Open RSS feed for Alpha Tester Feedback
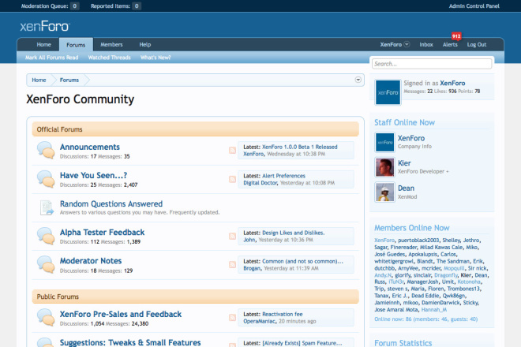Screen dimensions: 521x347 click(233, 236)
